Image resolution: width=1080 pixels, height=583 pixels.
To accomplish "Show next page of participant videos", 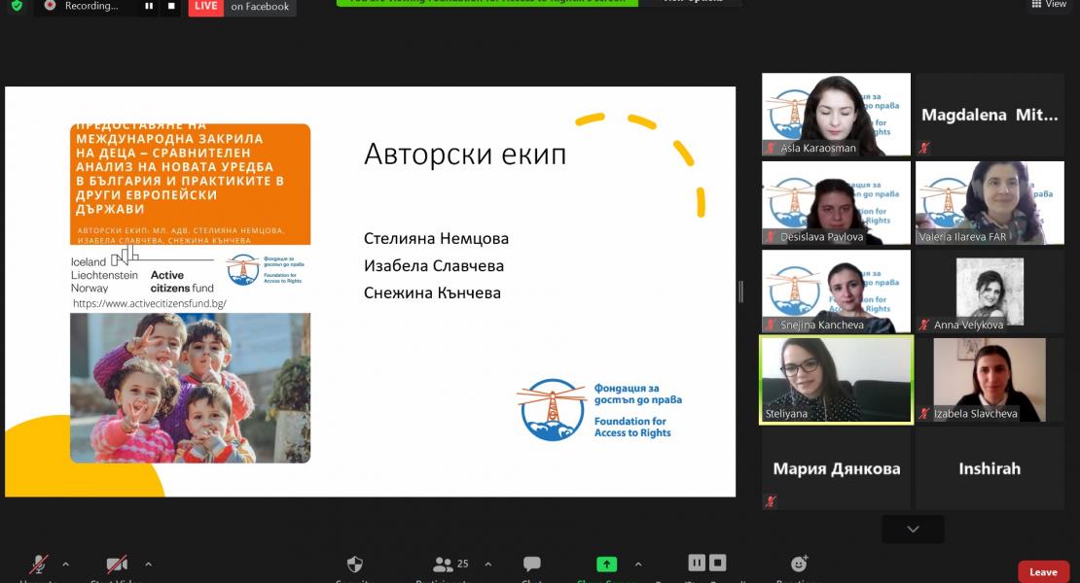I will (x=914, y=529).
